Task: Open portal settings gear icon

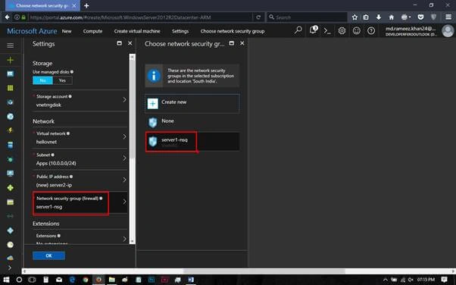Action: 342,30
